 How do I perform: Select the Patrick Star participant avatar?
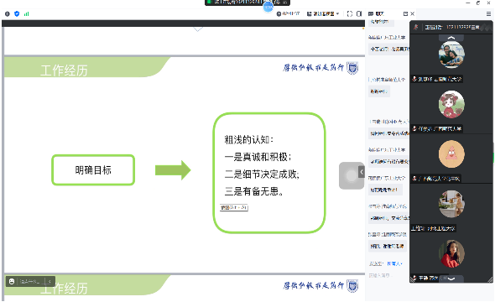(451, 154)
